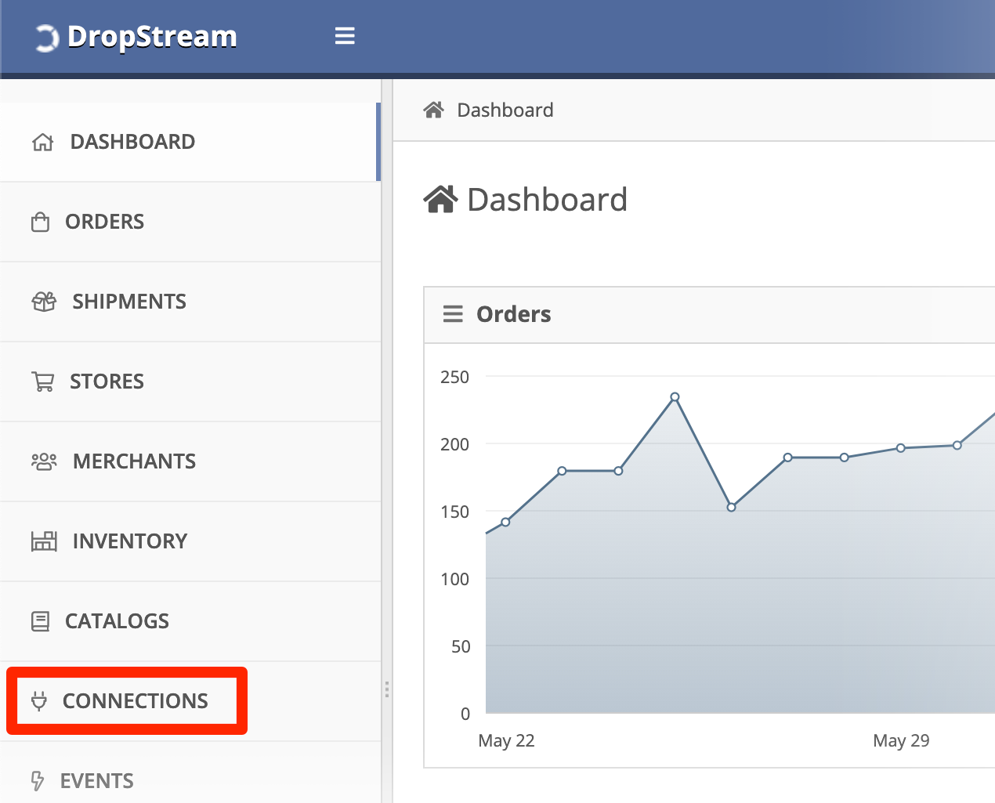Click the large house icon beside Dashboard heading

click(440, 200)
